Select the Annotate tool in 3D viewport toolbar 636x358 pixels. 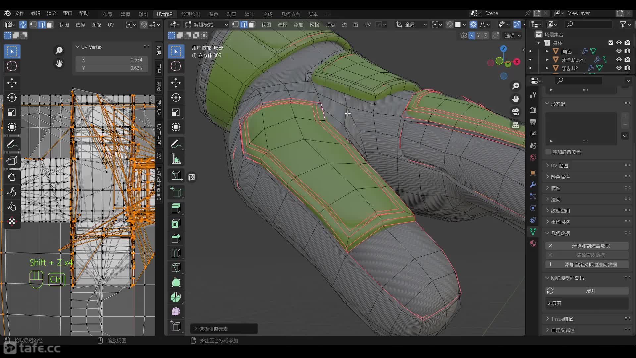[x=176, y=144]
